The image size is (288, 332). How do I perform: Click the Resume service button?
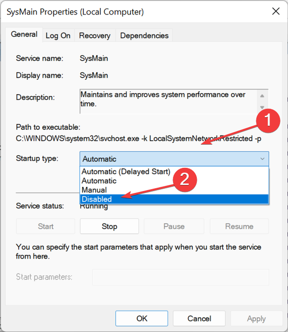point(239,226)
